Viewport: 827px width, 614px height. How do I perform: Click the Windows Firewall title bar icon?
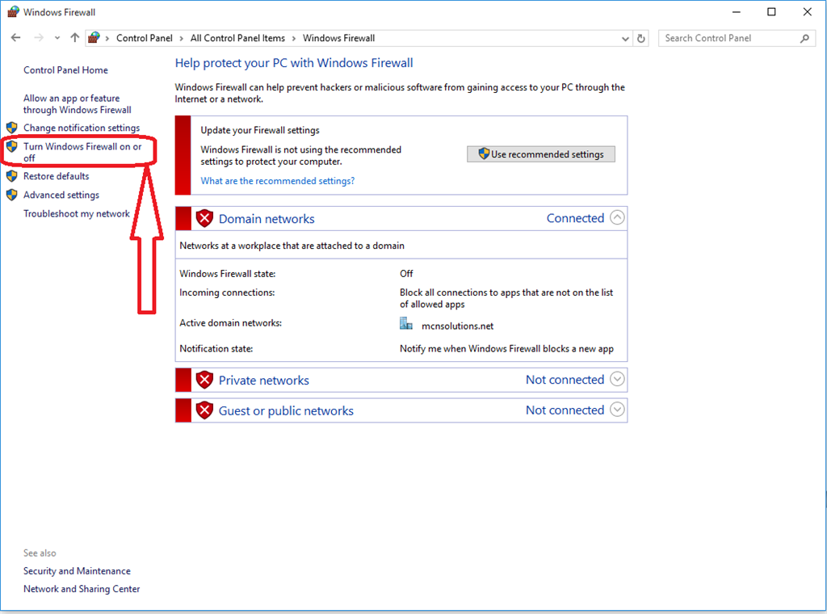(x=13, y=11)
